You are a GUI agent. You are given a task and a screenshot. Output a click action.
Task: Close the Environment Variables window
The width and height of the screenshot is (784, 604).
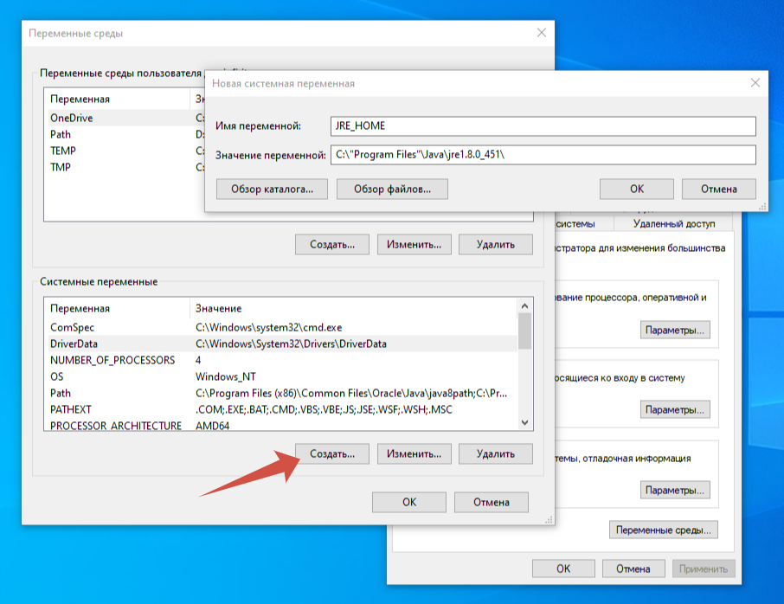coord(542,33)
